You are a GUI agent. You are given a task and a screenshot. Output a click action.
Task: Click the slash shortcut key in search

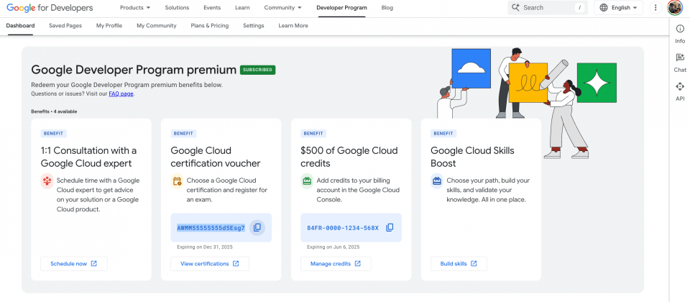(x=579, y=7)
